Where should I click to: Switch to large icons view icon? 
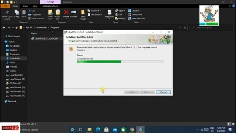point(233,124)
